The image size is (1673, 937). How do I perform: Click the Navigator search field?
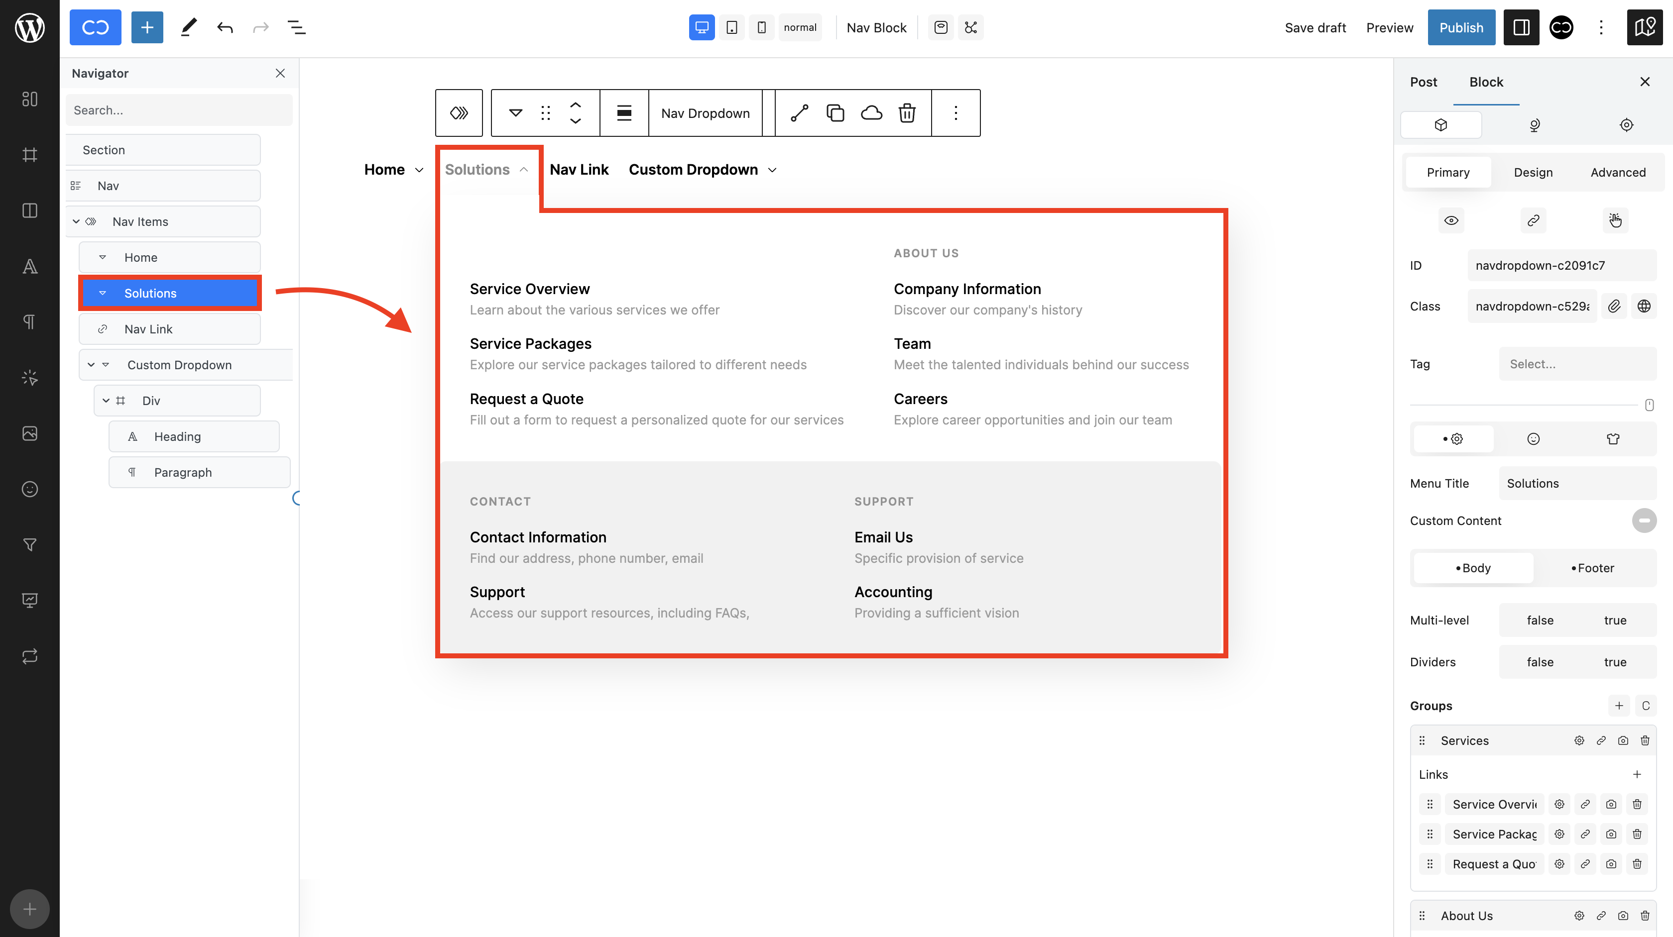(179, 110)
